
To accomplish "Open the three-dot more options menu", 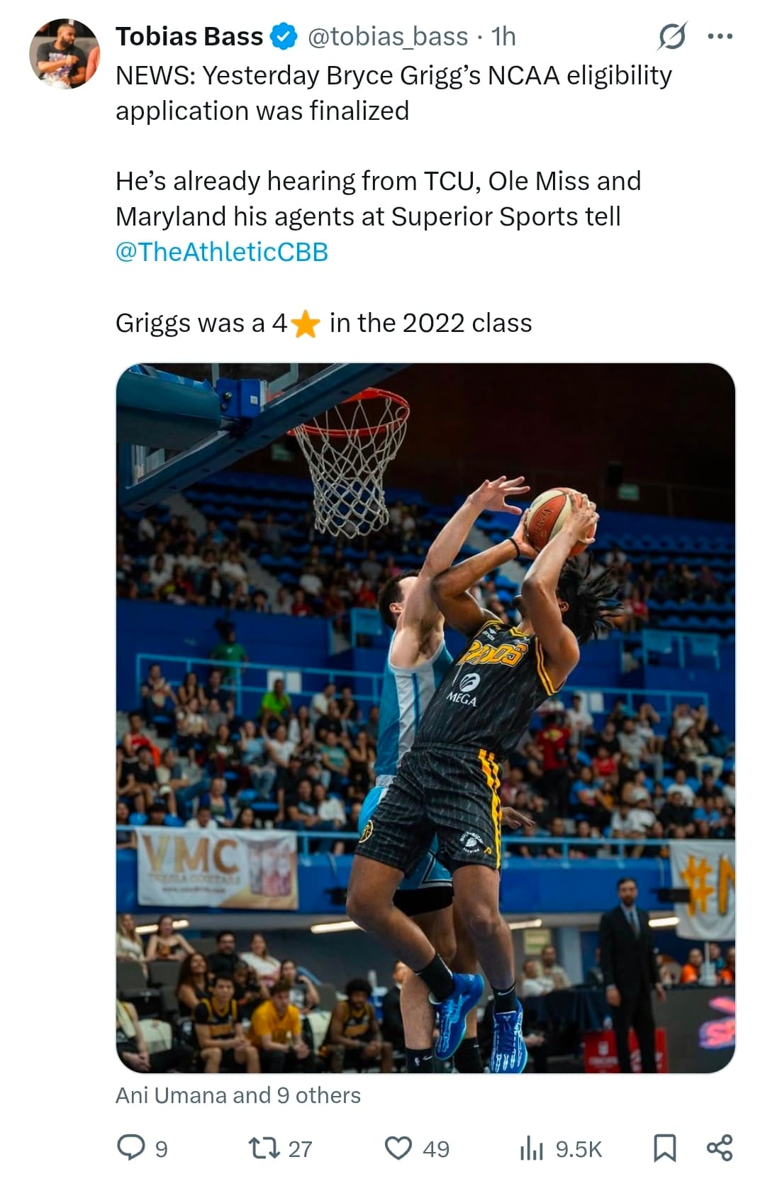I will click(720, 36).
